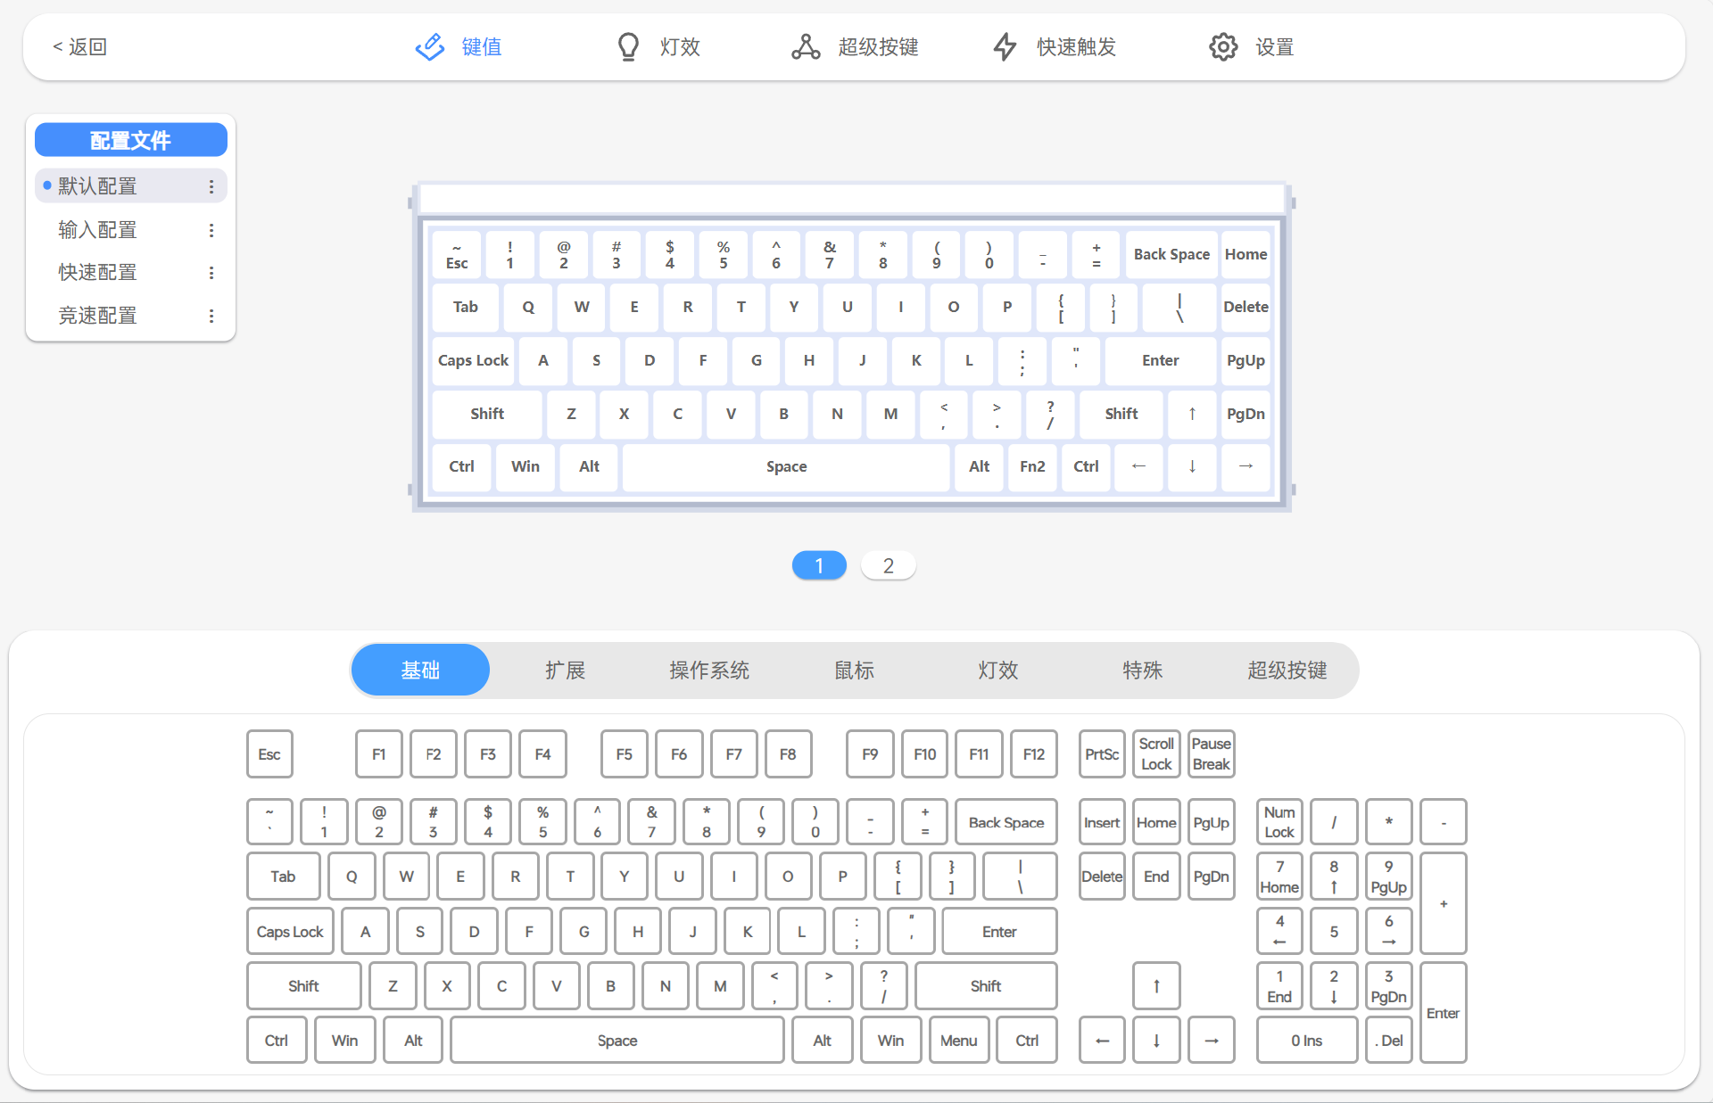1713x1103 pixels.
Task: Choose PrtSc from the basic key panel
Action: [1102, 754]
